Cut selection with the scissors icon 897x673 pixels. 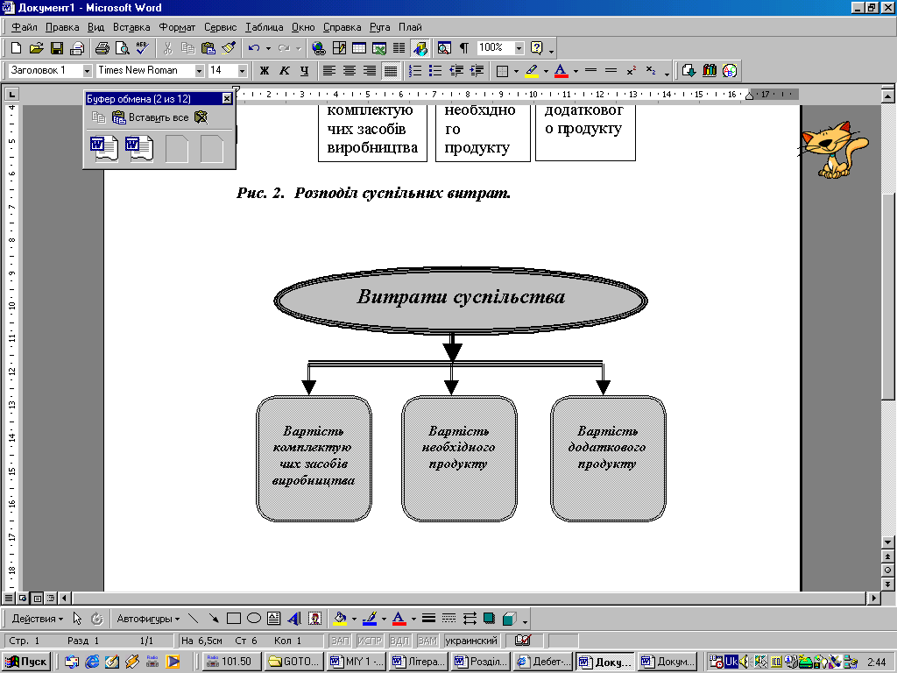coord(167,48)
